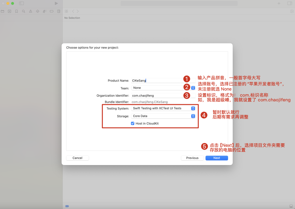Click the Organization Identifier field
295x209 pixels.
tap(163, 95)
